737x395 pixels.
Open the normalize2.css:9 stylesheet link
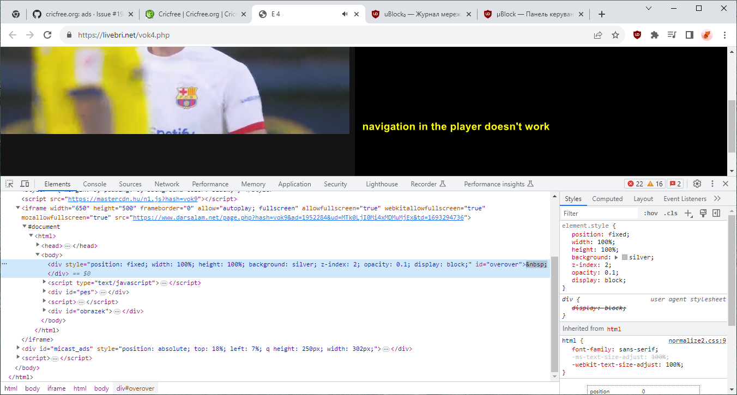[x=697, y=340]
